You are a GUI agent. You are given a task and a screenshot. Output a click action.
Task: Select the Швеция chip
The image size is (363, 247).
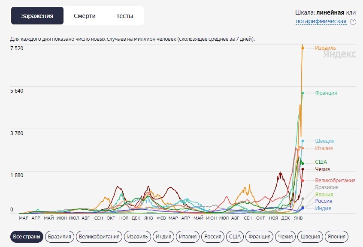coord(310,236)
